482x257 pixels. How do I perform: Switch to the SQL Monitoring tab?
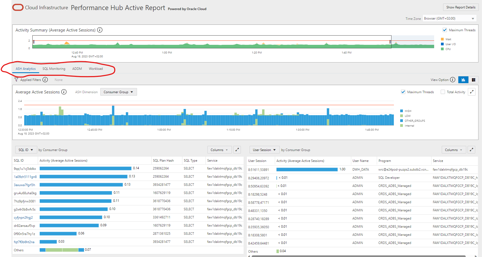click(54, 68)
